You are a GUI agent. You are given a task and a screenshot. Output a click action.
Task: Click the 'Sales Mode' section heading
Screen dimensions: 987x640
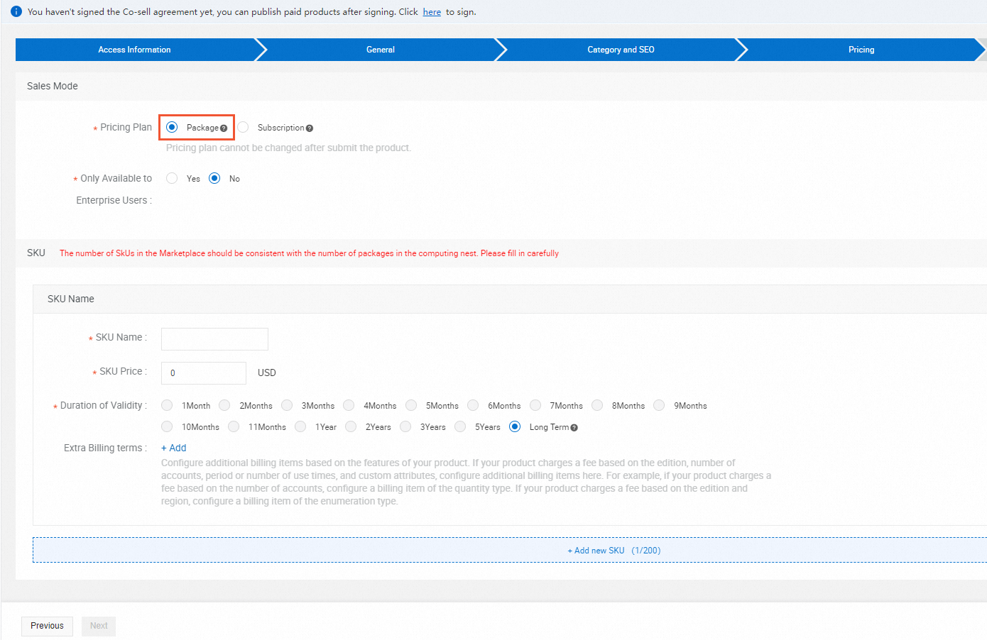click(x=53, y=86)
